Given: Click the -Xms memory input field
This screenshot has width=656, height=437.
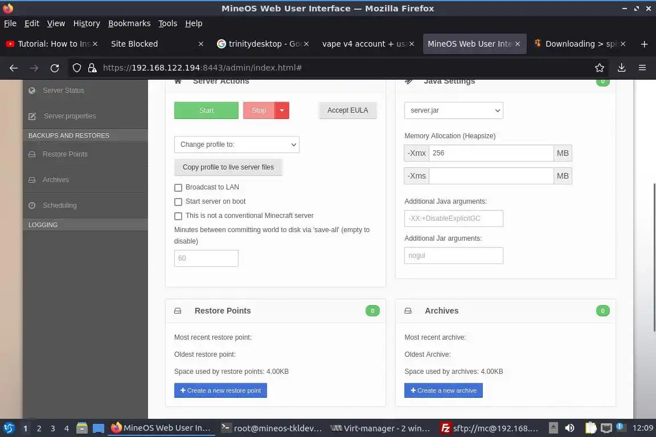Looking at the screenshot, I should (x=491, y=176).
